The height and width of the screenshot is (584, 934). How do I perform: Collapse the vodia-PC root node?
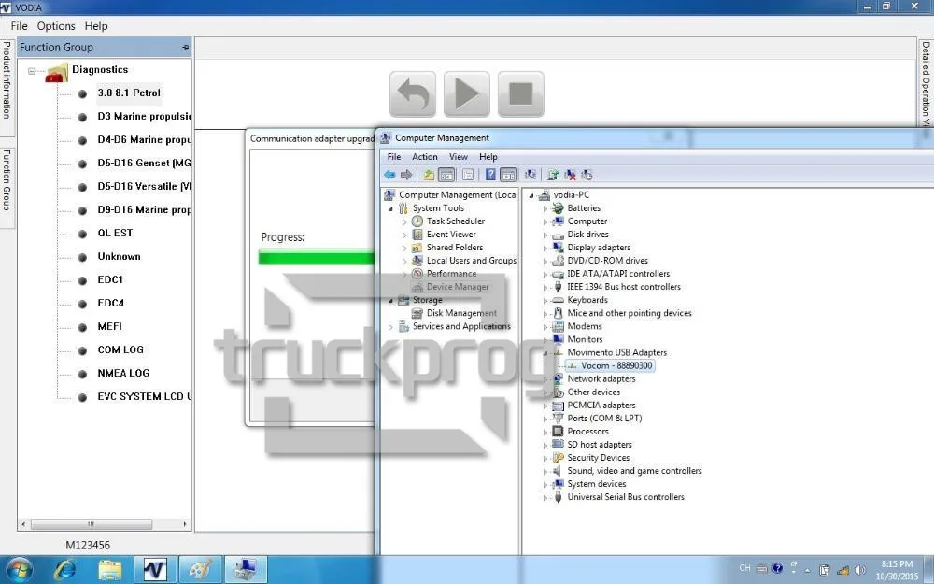[531, 195]
